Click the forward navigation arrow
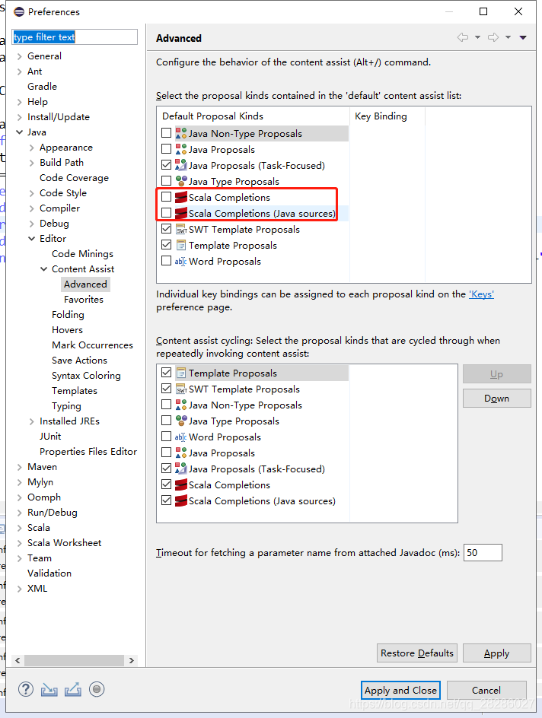 coord(492,36)
